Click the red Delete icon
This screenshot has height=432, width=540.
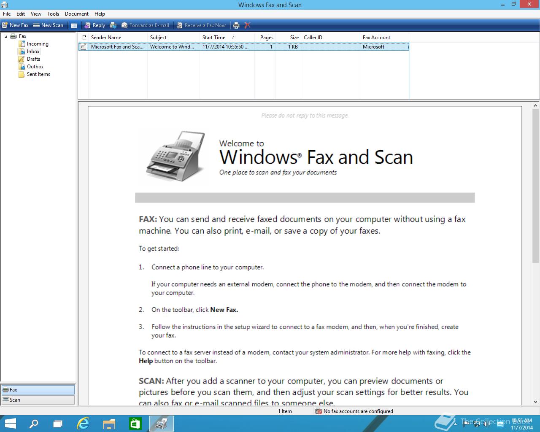[248, 25]
